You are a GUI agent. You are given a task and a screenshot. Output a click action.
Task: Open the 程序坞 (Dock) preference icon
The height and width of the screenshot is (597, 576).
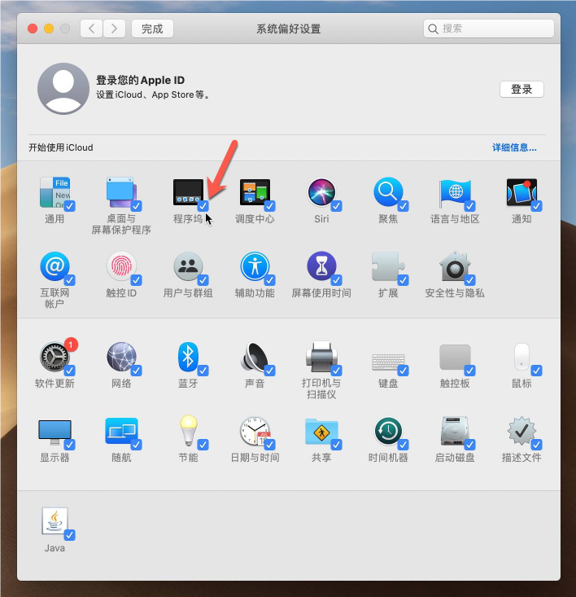tap(188, 192)
